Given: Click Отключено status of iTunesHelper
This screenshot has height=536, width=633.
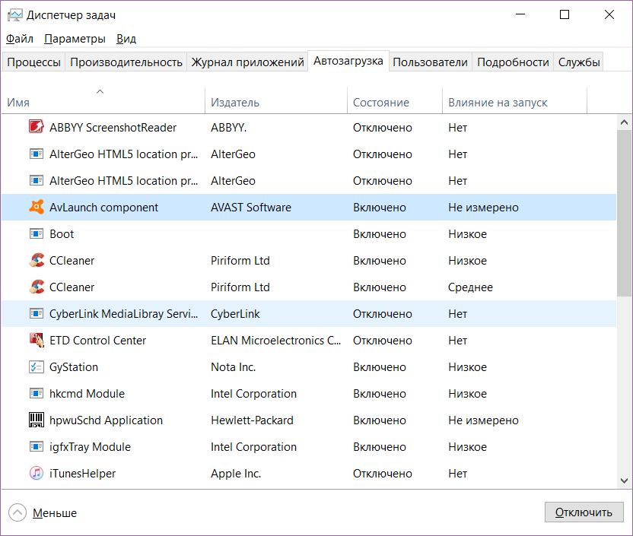Looking at the screenshot, I should coord(383,474).
